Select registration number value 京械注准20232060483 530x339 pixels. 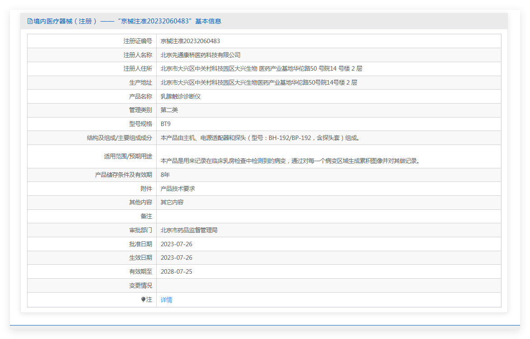[x=191, y=41]
